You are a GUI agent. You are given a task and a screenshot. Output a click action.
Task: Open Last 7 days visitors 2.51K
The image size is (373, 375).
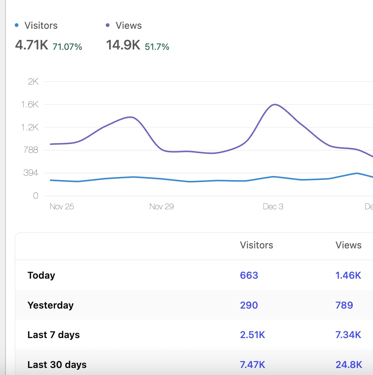[x=252, y=335]
